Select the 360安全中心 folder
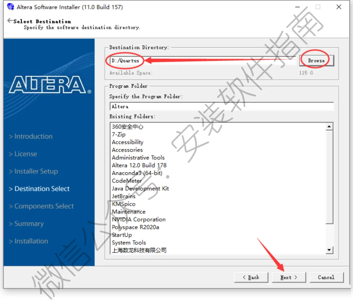This screenshot has width=353, height=305. [127, 127]
